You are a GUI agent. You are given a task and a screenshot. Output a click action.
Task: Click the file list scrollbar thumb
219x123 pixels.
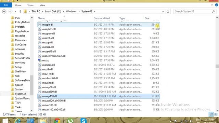point(217,66)
